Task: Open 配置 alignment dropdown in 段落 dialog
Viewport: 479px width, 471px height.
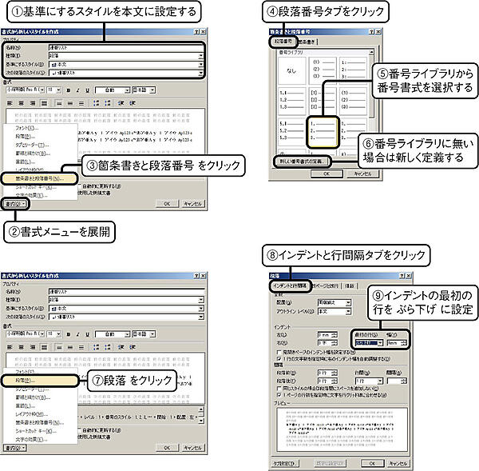Action: tap(348, 303)
